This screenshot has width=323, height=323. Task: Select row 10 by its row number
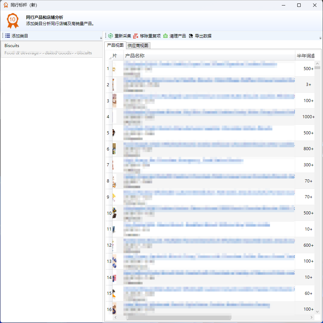[109, 213]
